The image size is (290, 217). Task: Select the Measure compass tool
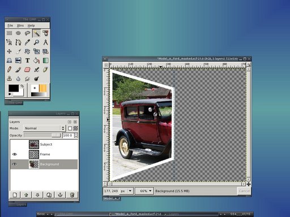[45, 42]
